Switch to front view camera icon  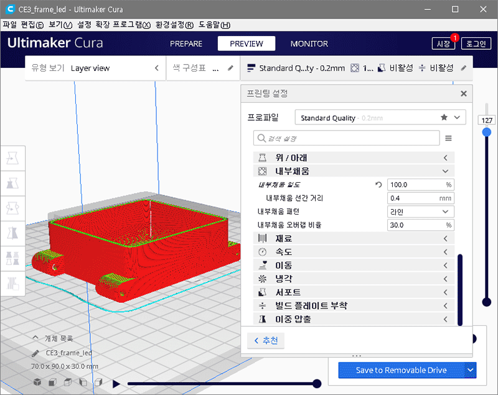(x=52, y=382)
